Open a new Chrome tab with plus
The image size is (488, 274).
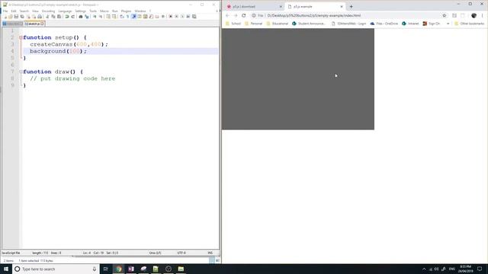click(x=351, y=7)
